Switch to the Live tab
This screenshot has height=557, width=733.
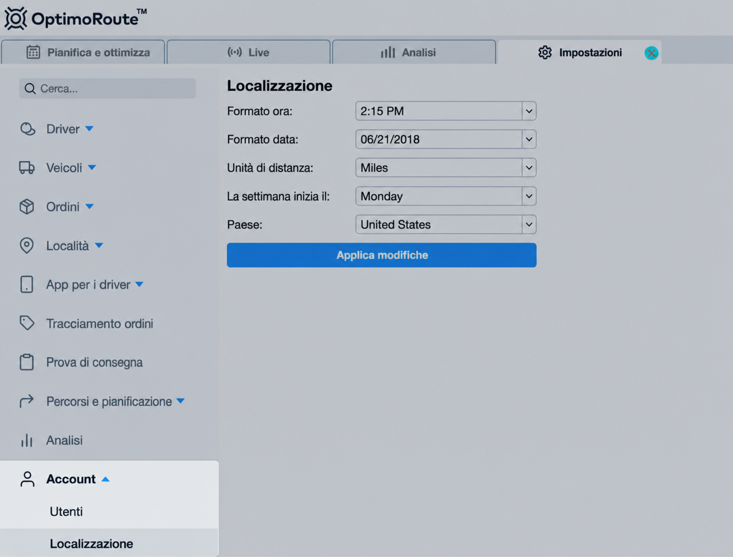coord(249,52)
